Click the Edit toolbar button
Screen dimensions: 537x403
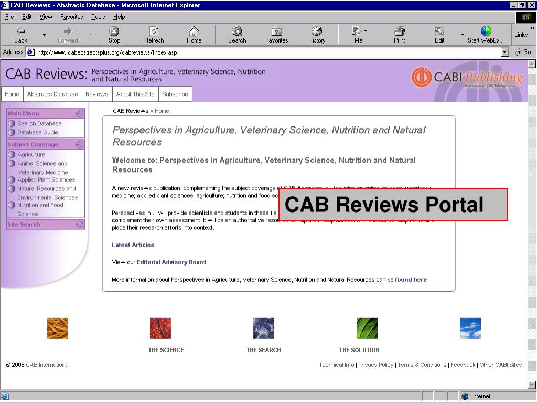(439, 35)
